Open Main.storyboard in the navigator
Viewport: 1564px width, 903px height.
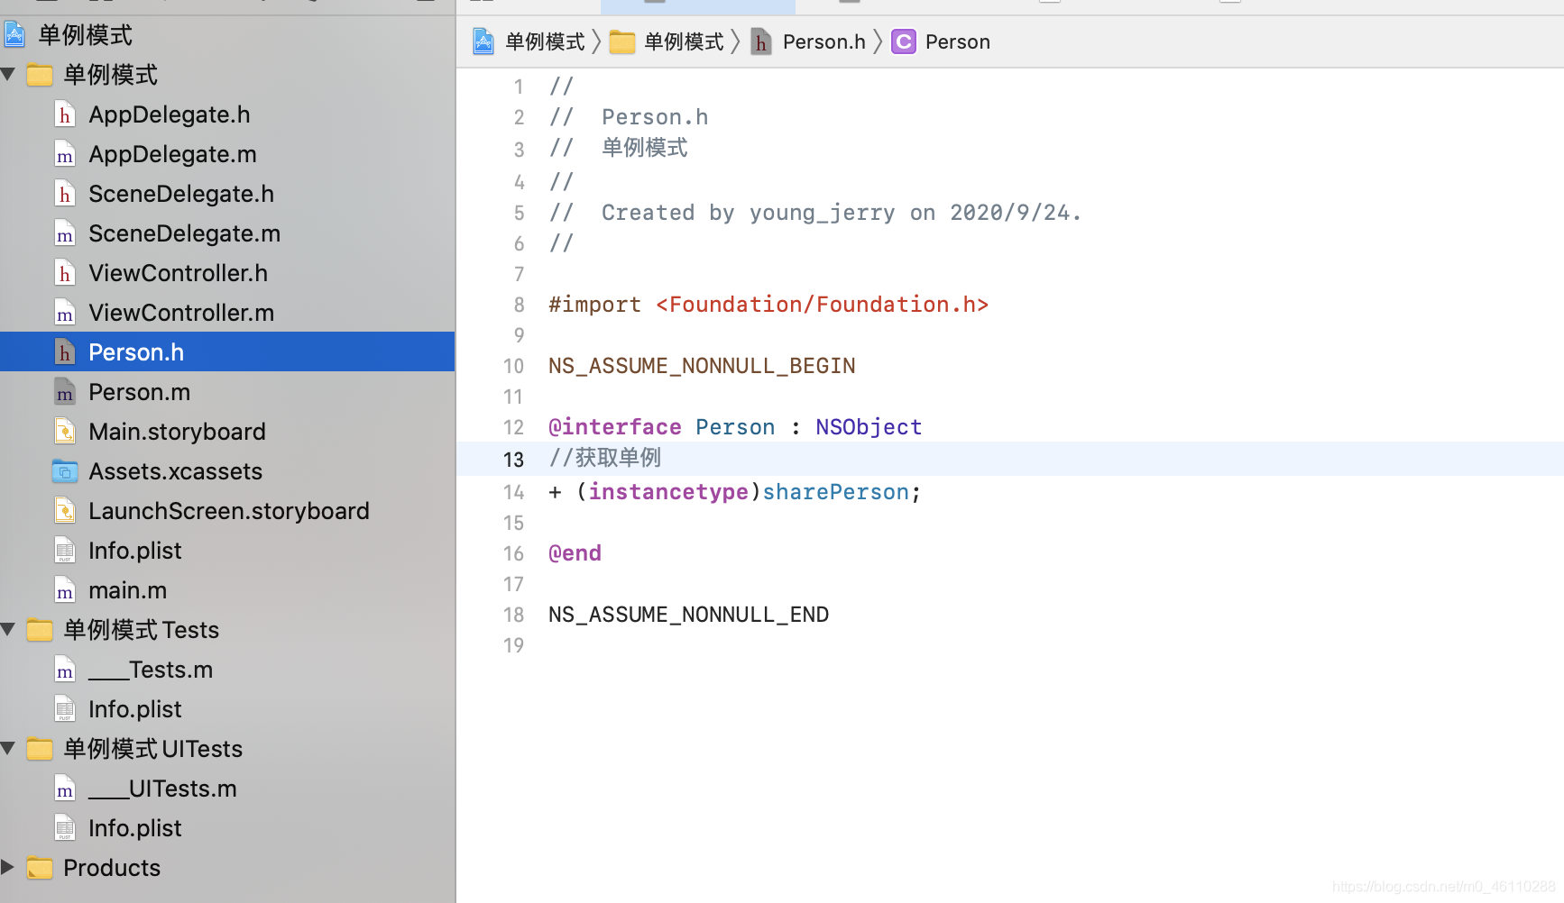click(x=227, y=432)
